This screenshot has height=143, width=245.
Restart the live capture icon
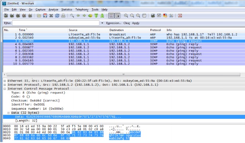click(30, 16)
